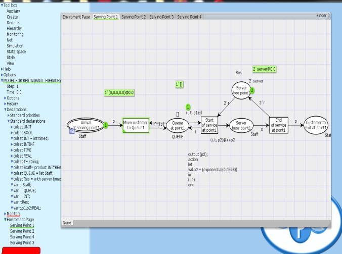The image size is (342, 254).
Task: Open the Serving Point 4 tab
Action: 189,17
